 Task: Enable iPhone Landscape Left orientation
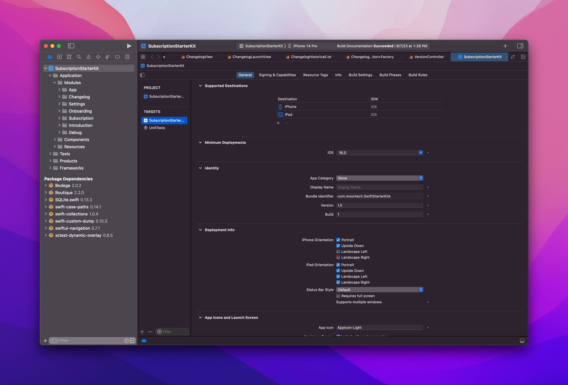click(x=338, y=252)
